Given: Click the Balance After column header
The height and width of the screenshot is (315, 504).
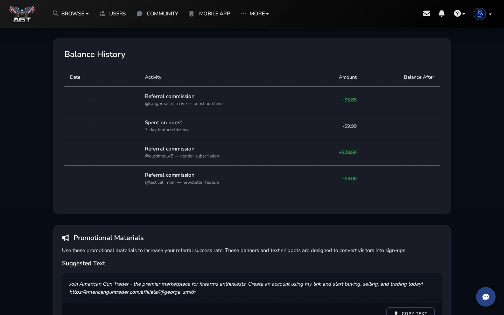Looking at the screenshot, I should (419, 77).
